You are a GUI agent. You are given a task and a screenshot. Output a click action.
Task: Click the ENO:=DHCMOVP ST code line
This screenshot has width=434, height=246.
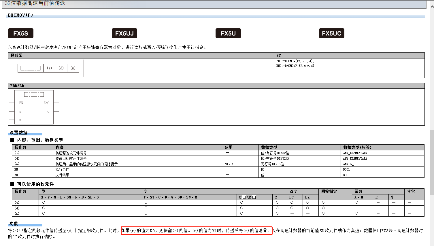[x=296, y=66]
